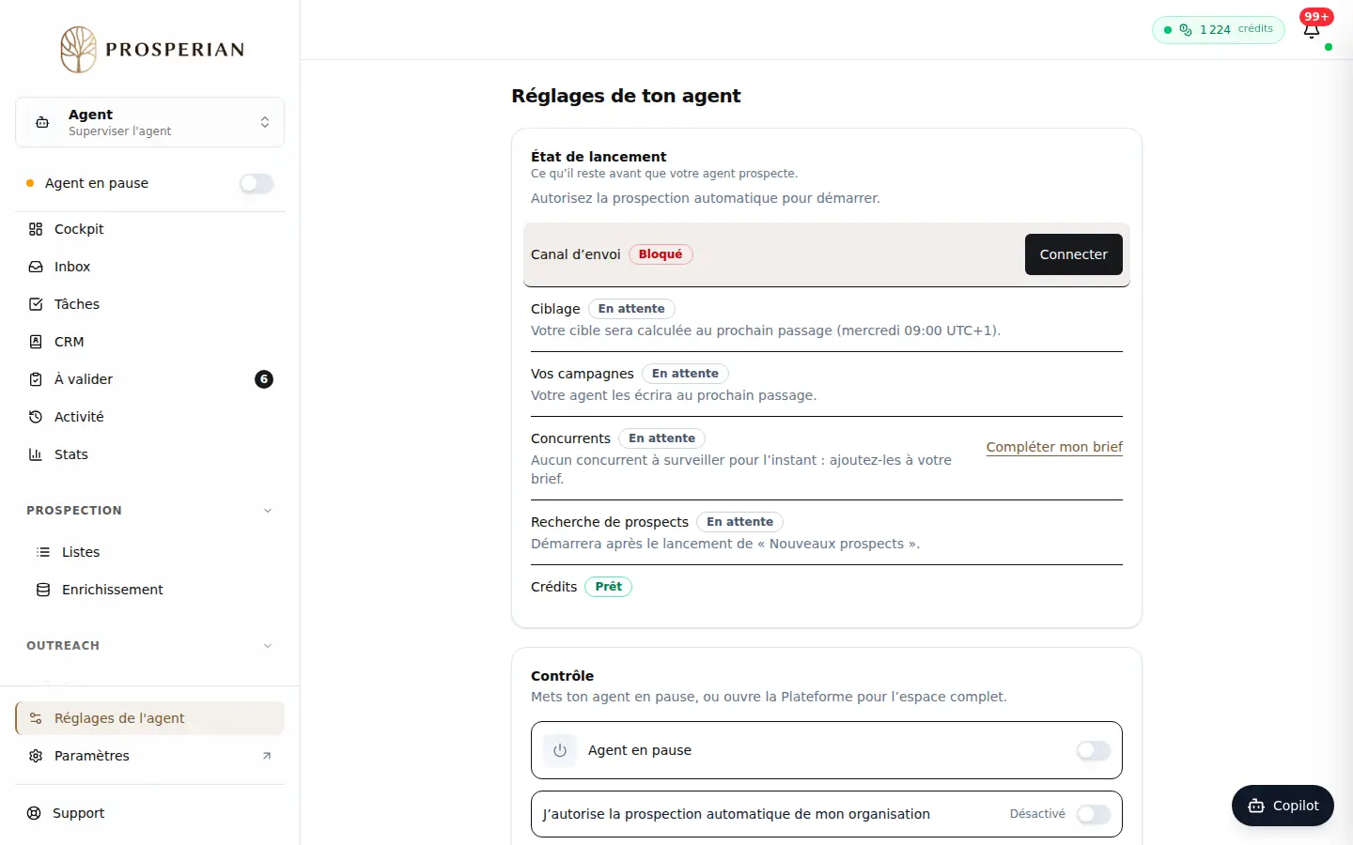Screen dimensions: 1353x845
Task: Click the Inbox tray icon
Action: [36, 267]
